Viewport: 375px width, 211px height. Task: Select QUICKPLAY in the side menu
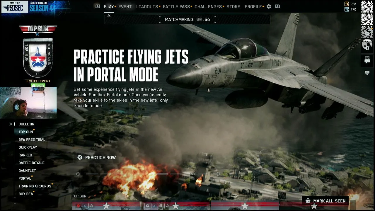[x=28, y=147]
